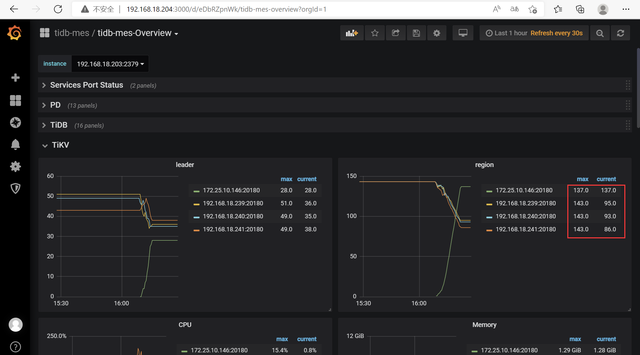Open the instance variable dropdown
Image resolution: width=640 pixels, height=355 pixels.
110,64
